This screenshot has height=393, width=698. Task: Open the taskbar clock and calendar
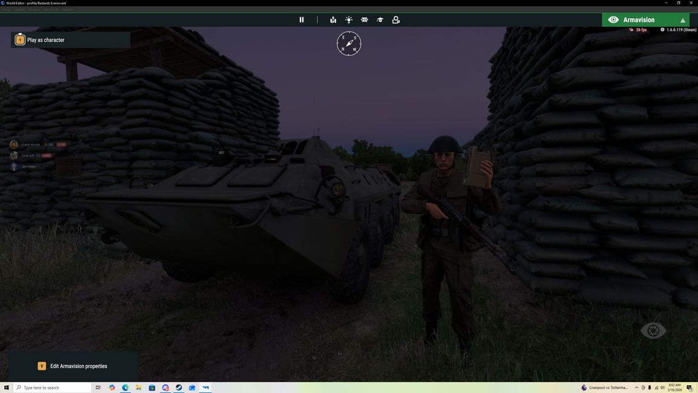(673, 388)
